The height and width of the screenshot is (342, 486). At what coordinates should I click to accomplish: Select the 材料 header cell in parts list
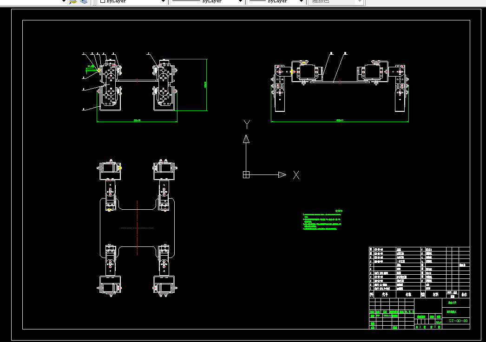pos(435,294)
